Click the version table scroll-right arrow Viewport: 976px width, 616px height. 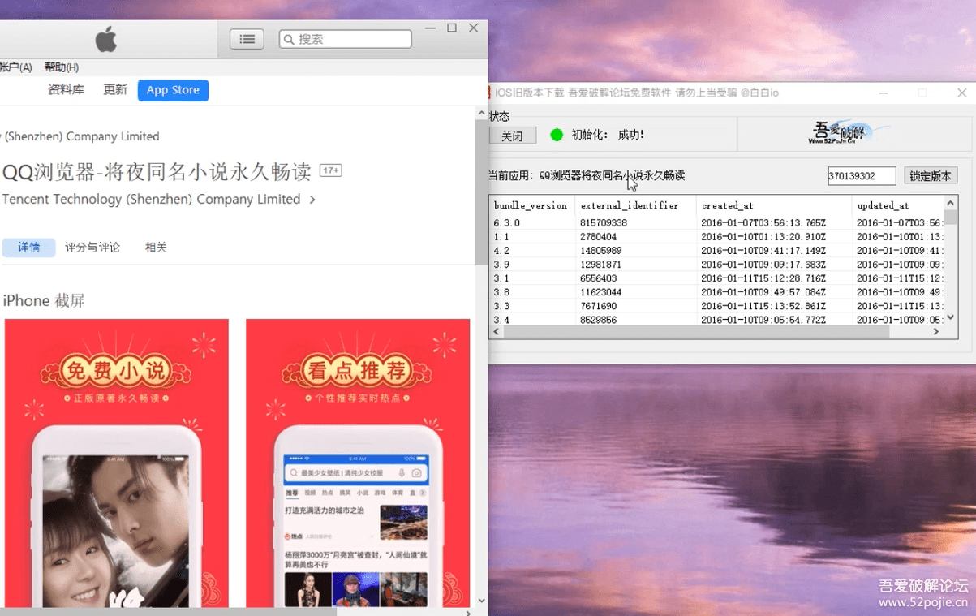[936, 332]
